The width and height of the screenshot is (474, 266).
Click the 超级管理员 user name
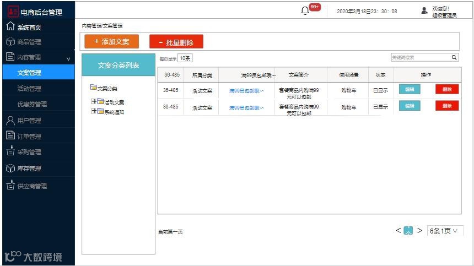point(444,15)
